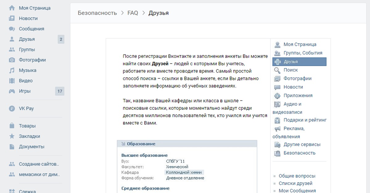This screenshot has width=370, height=193.
Task: Click the people icon beside Группы
Action: 12,49
